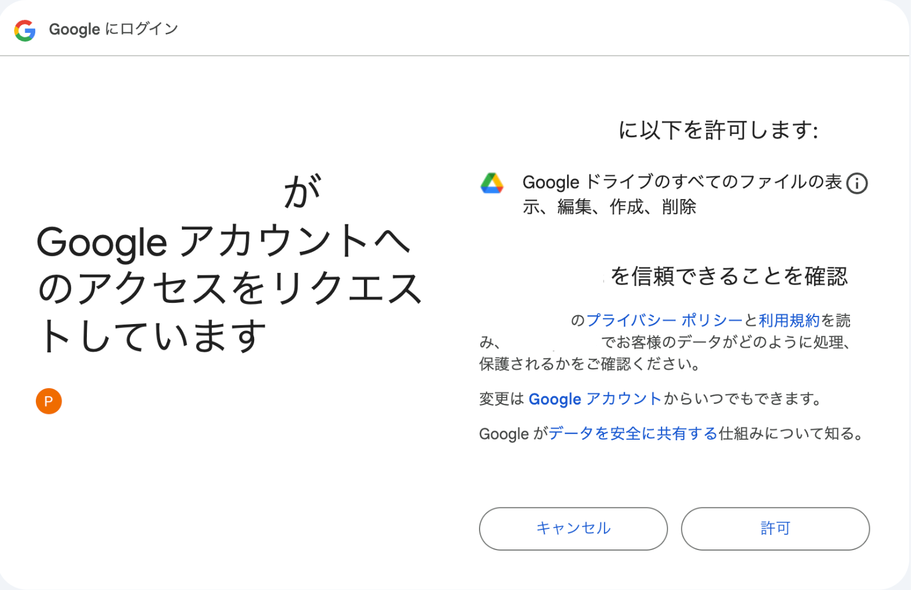
Task: Click the "でお客様のデータがどのように処理" text
Action: pos(726,342)
